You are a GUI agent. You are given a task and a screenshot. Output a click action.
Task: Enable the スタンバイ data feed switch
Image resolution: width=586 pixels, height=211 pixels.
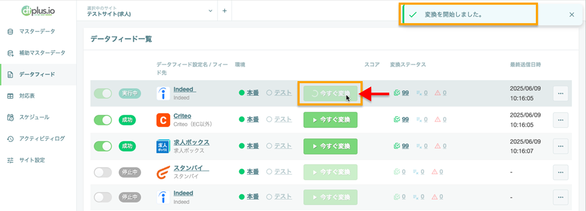(103, 172)
